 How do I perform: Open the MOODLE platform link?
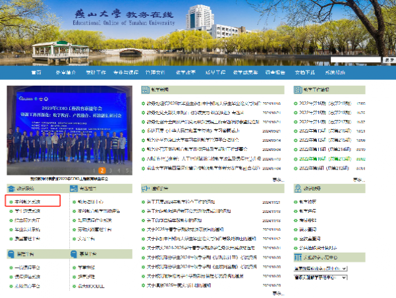point(88,286)
